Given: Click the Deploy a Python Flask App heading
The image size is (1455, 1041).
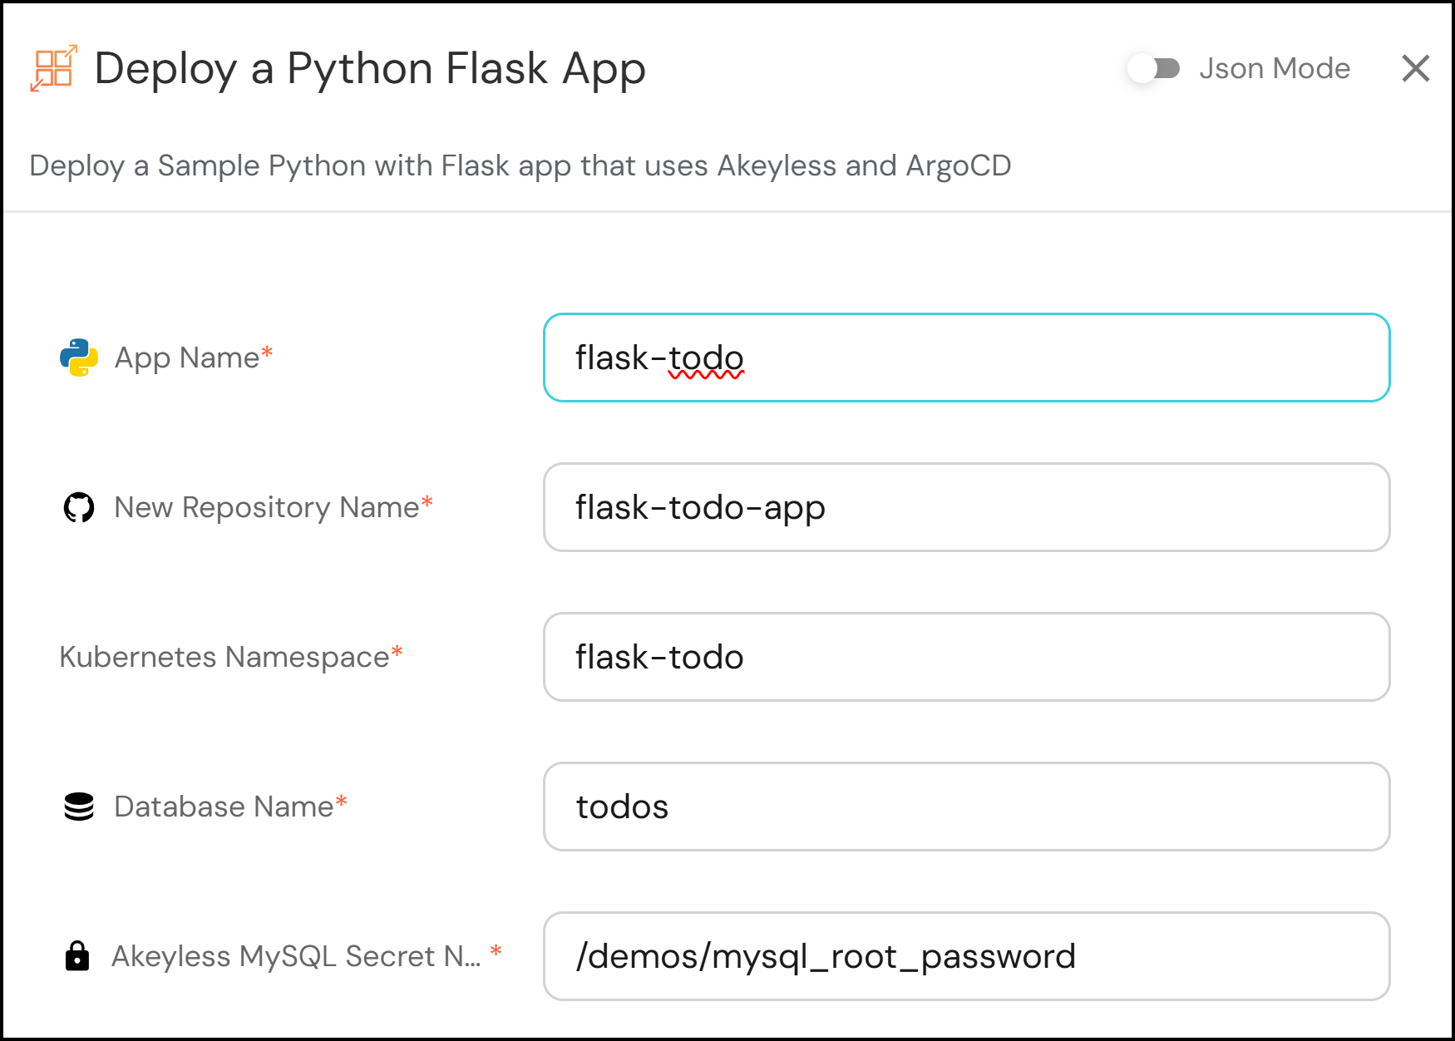Looking at the screenshot, I should coord(370,68).
